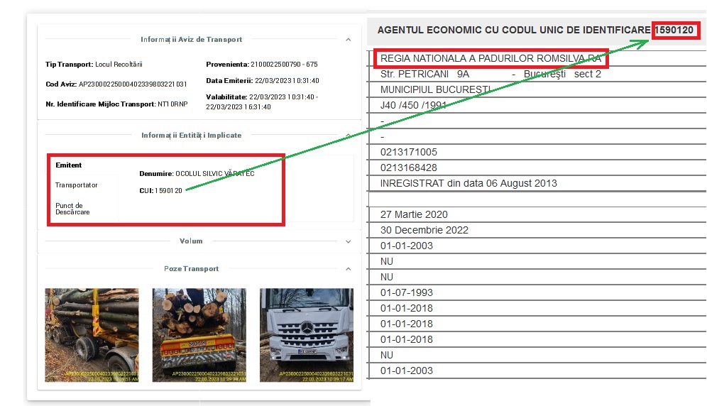The image size is (707, 406).
Task: Select the Punct de Descărcare tab
Action: coord(72,209)
